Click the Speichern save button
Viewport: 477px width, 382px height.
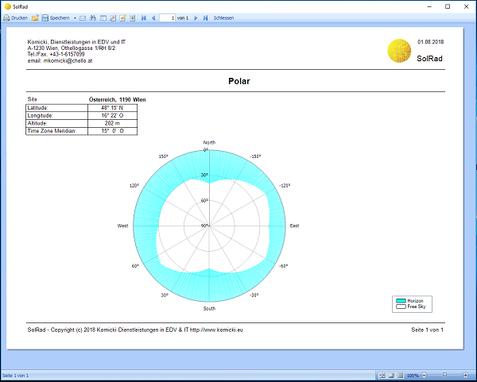point(56,17)
